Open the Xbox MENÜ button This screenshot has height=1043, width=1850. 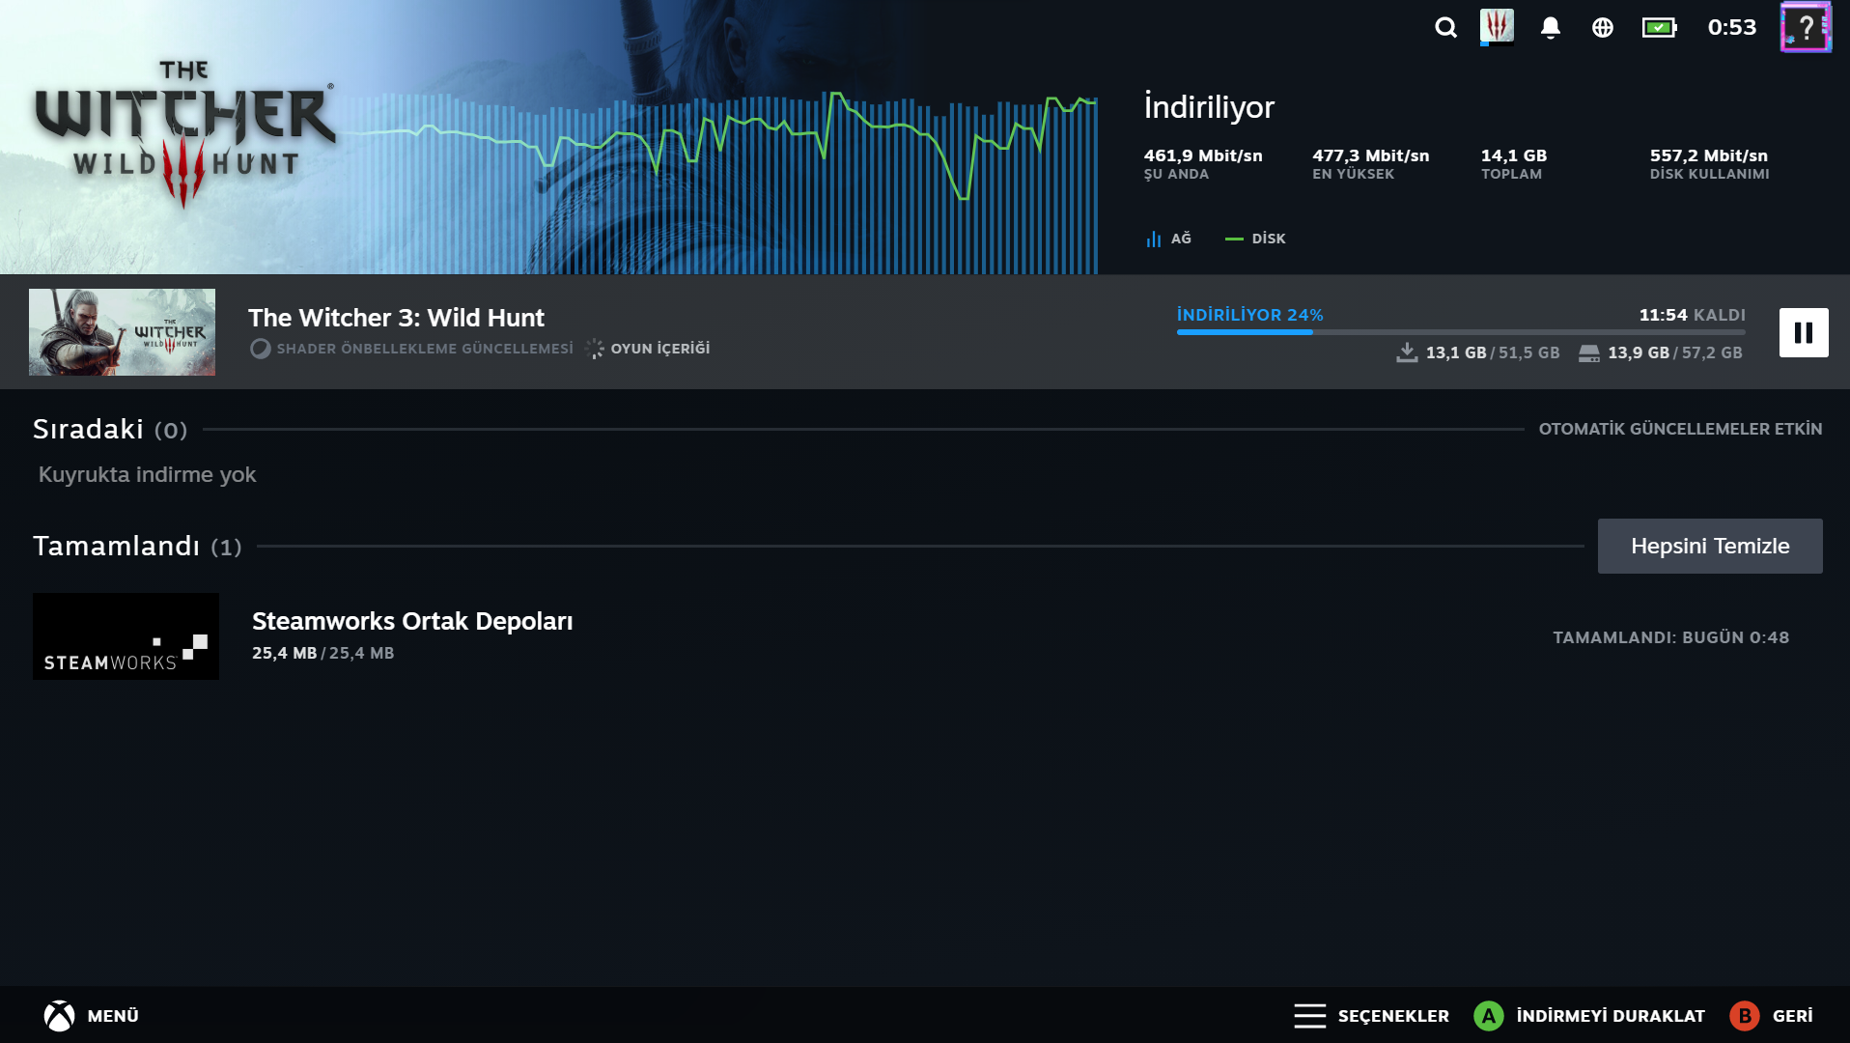pos(92,1015)
